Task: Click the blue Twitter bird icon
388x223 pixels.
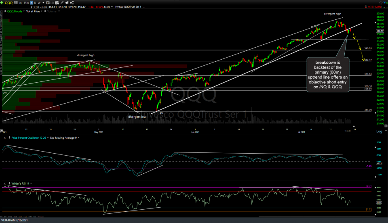Action: pos(385,3)
